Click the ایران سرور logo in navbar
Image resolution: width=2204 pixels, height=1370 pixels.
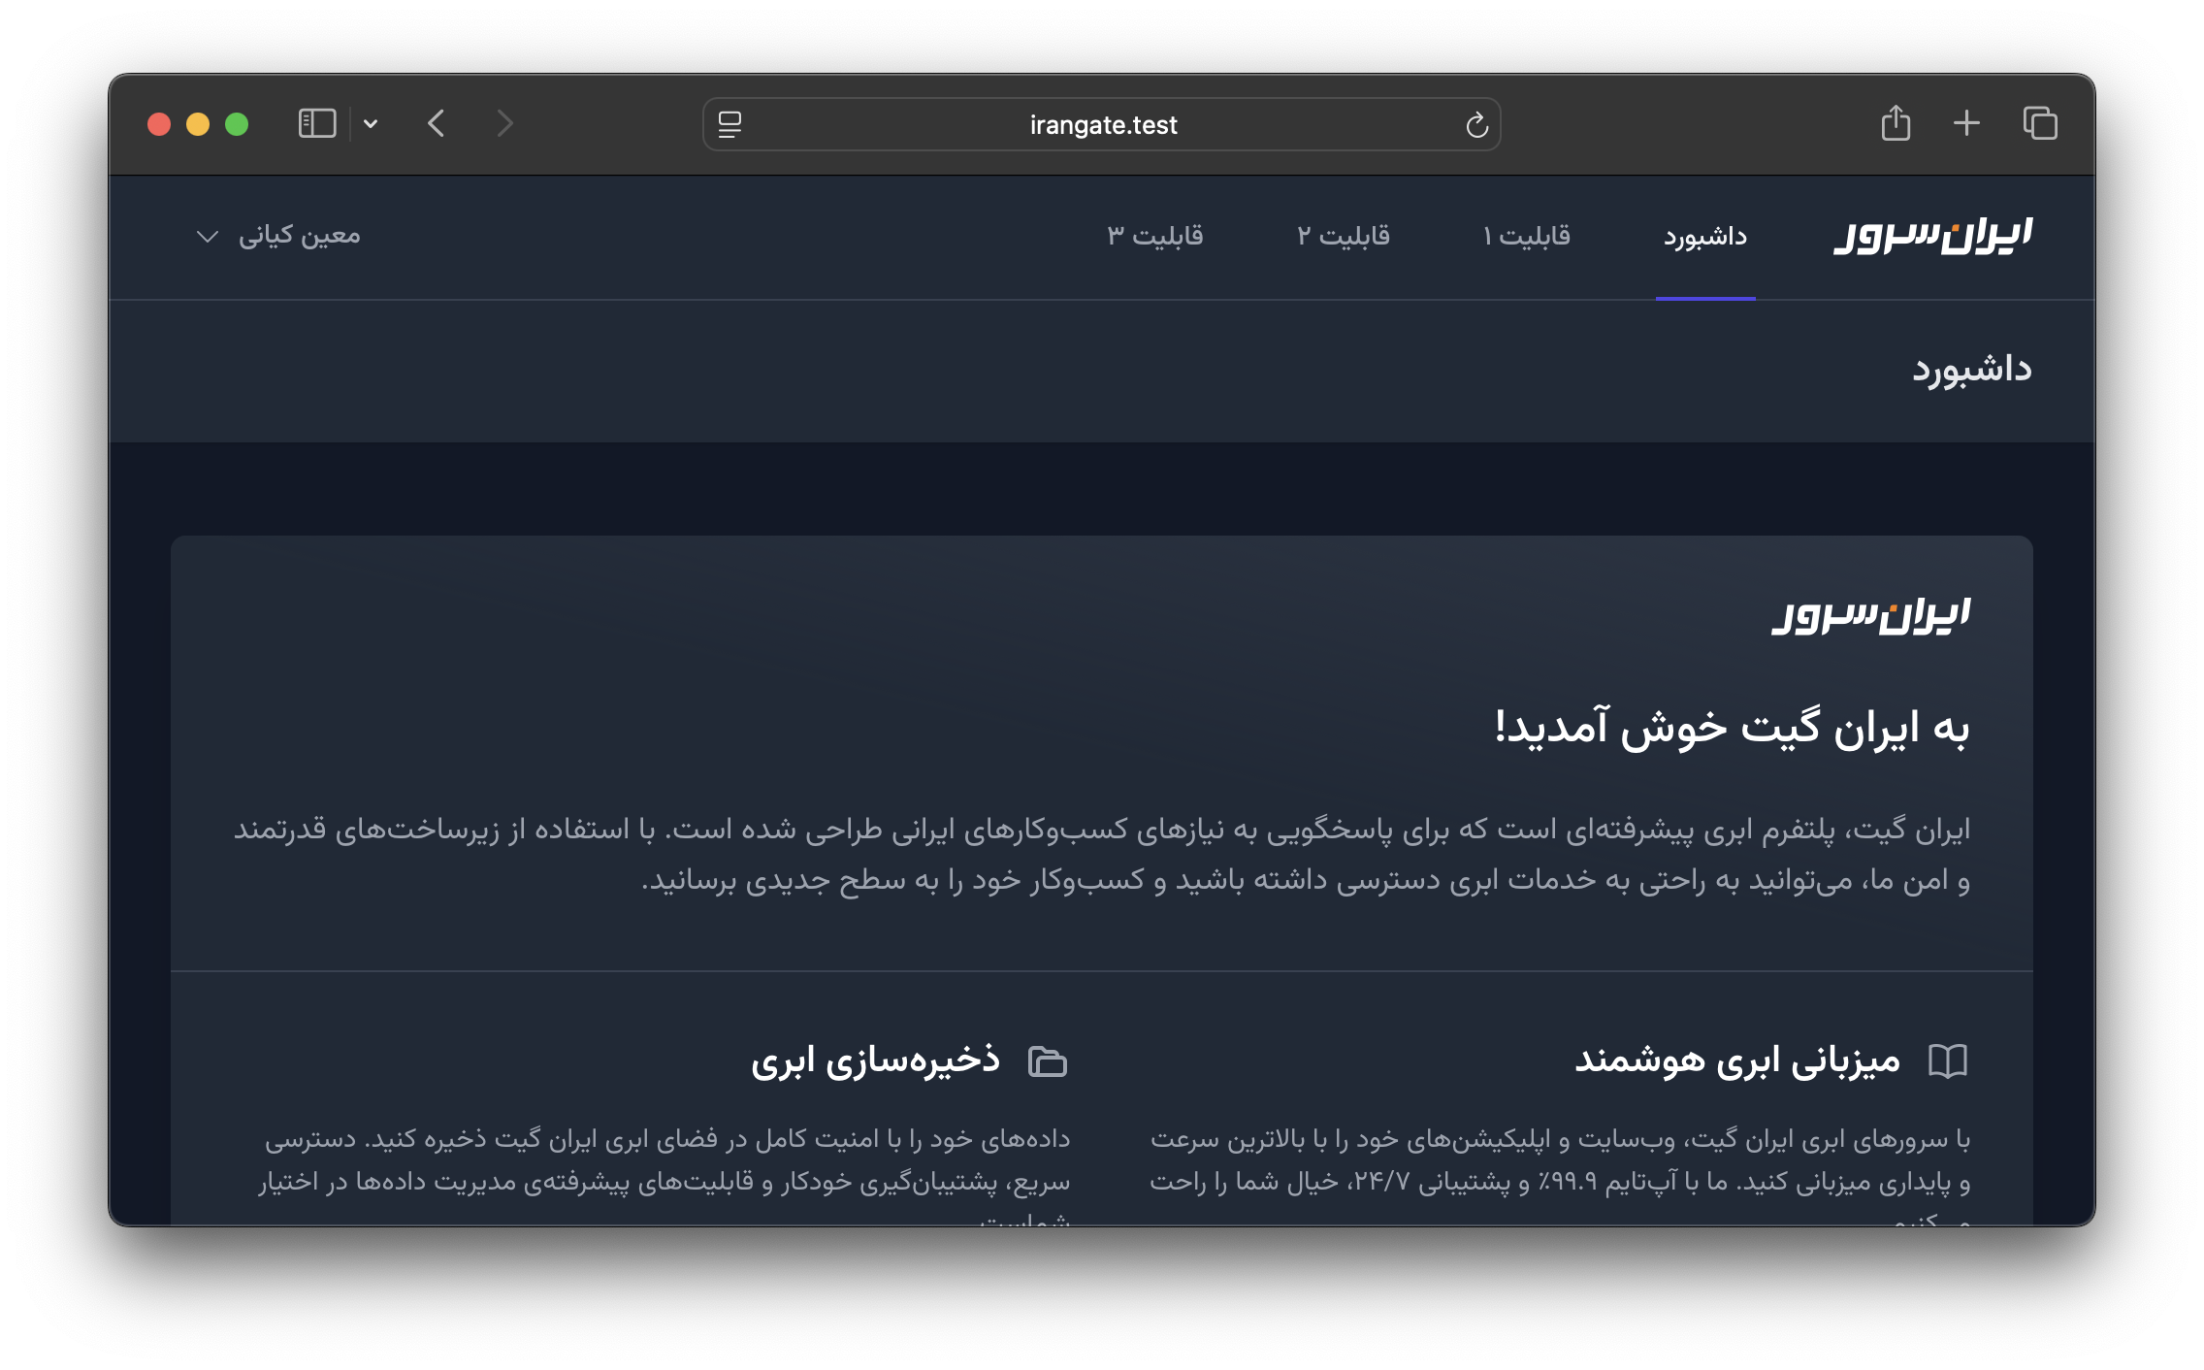[x=1932, y=236]
